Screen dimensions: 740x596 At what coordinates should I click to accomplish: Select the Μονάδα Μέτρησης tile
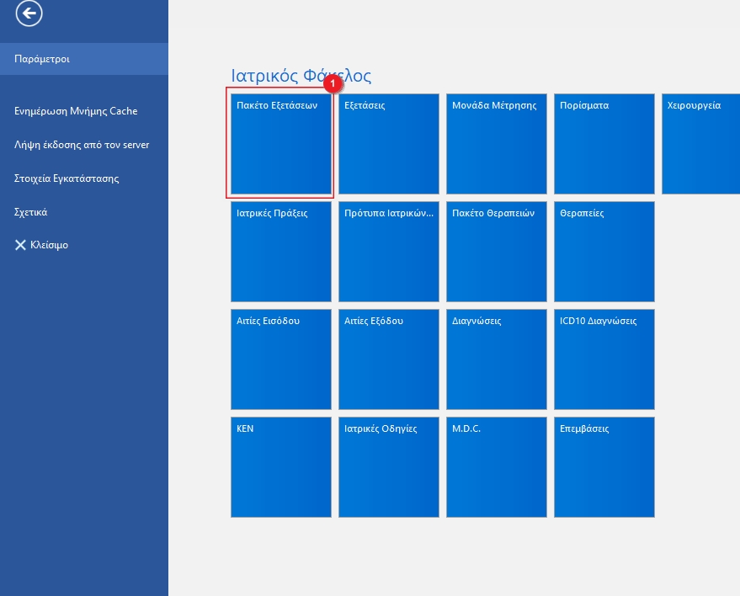coord(497,144)
